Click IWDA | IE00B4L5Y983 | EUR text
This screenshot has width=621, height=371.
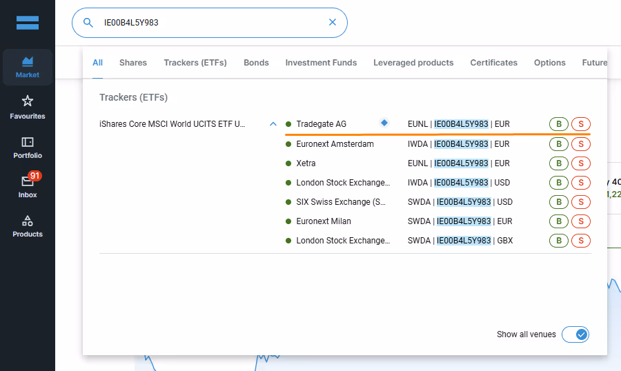459,143
